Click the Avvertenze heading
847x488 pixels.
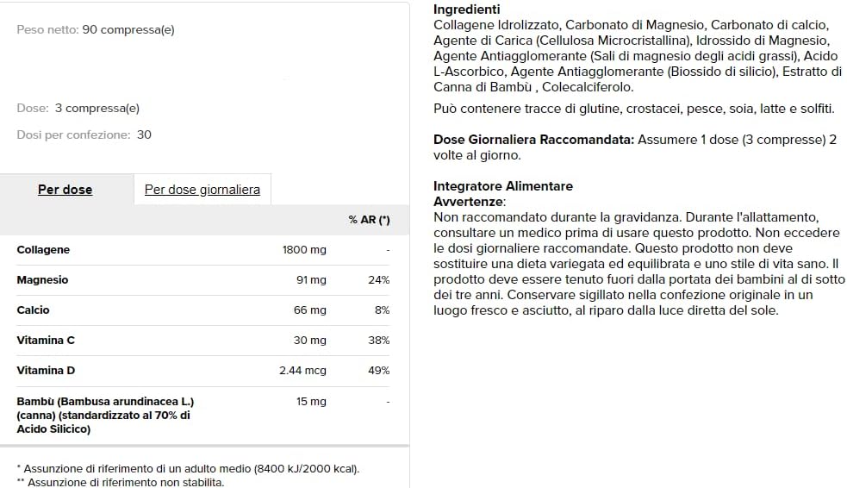468,201
